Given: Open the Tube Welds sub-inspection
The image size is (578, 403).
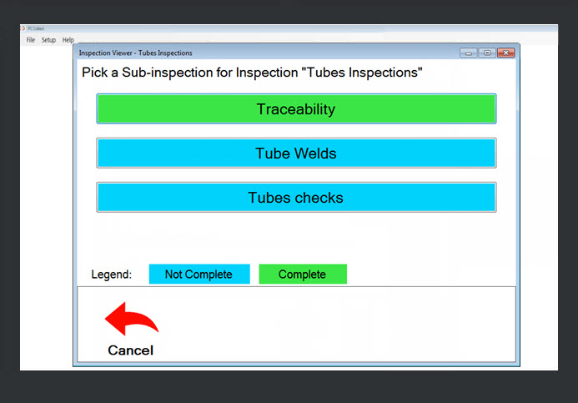Looking at the screenshot, I should coord(296,154).
